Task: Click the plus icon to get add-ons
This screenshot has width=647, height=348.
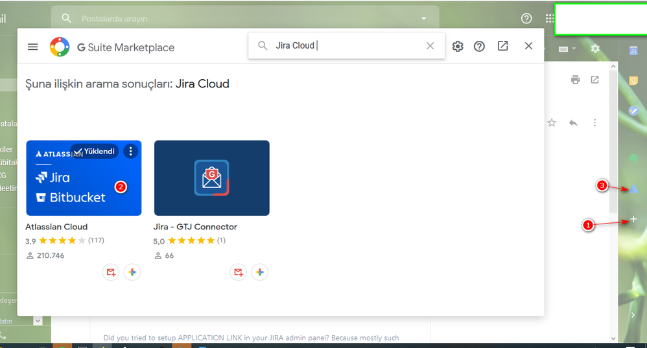Action: (633, 219)
